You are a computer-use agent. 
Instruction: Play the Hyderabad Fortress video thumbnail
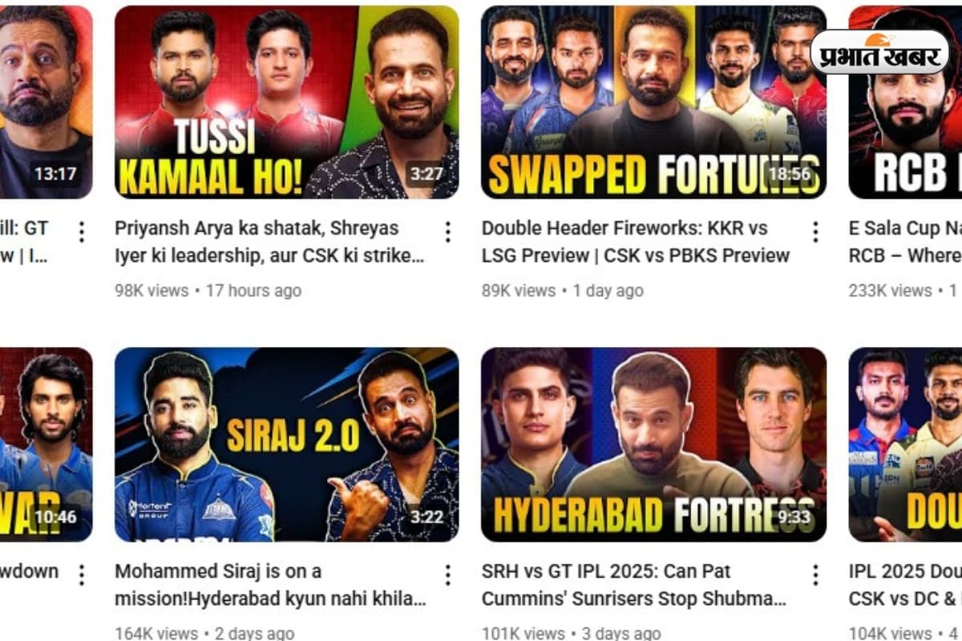[653, 445]
